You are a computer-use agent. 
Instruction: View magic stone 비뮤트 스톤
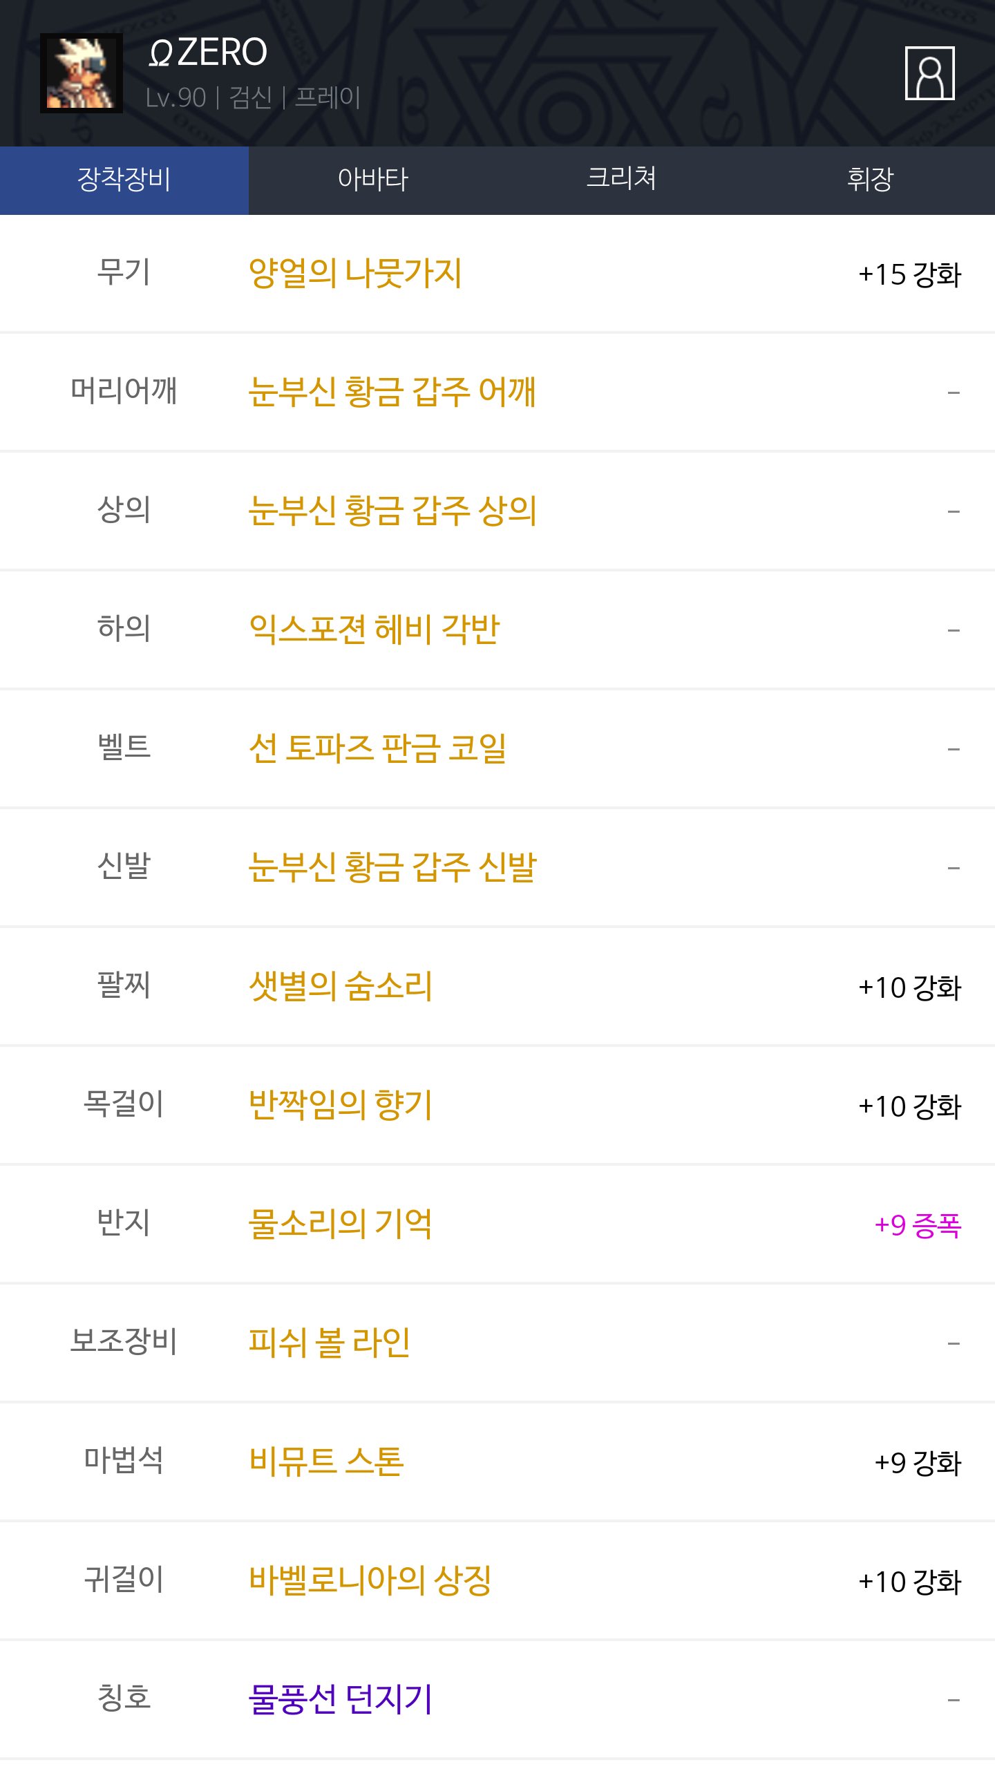pos(326,1461)
